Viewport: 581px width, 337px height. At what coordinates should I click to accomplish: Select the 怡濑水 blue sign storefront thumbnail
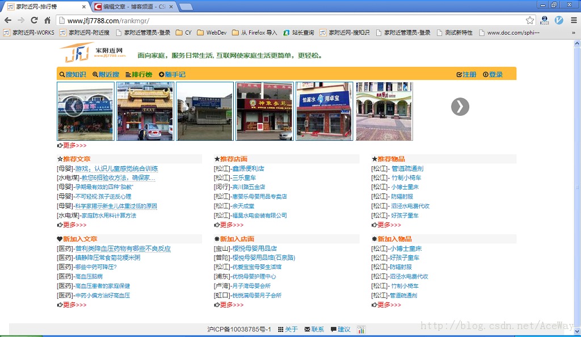[324, 111]
